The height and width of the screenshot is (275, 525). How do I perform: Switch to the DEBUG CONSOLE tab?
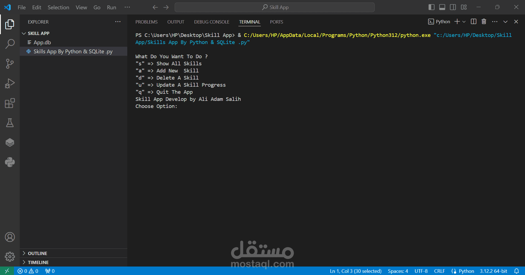pos(212,22)
